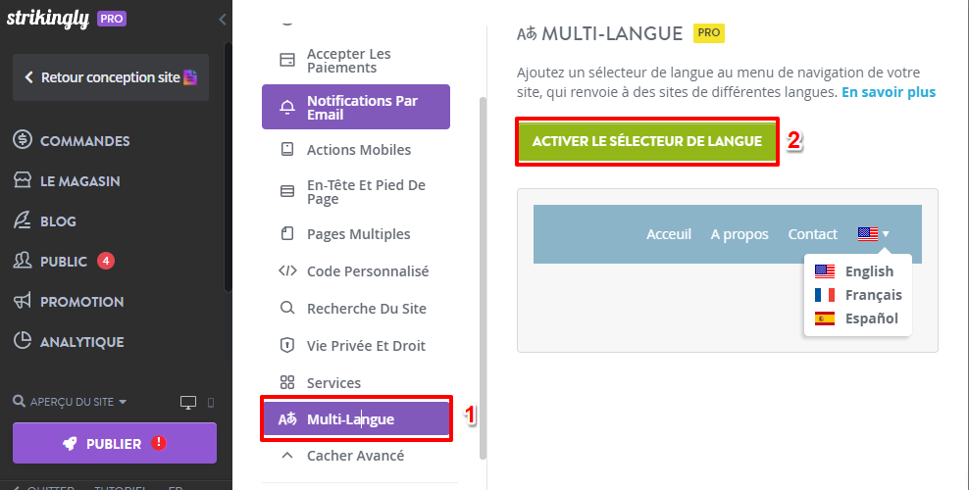Follow the En savoir plus link
The image size is (969, 490).
click(x=889, y=92)
